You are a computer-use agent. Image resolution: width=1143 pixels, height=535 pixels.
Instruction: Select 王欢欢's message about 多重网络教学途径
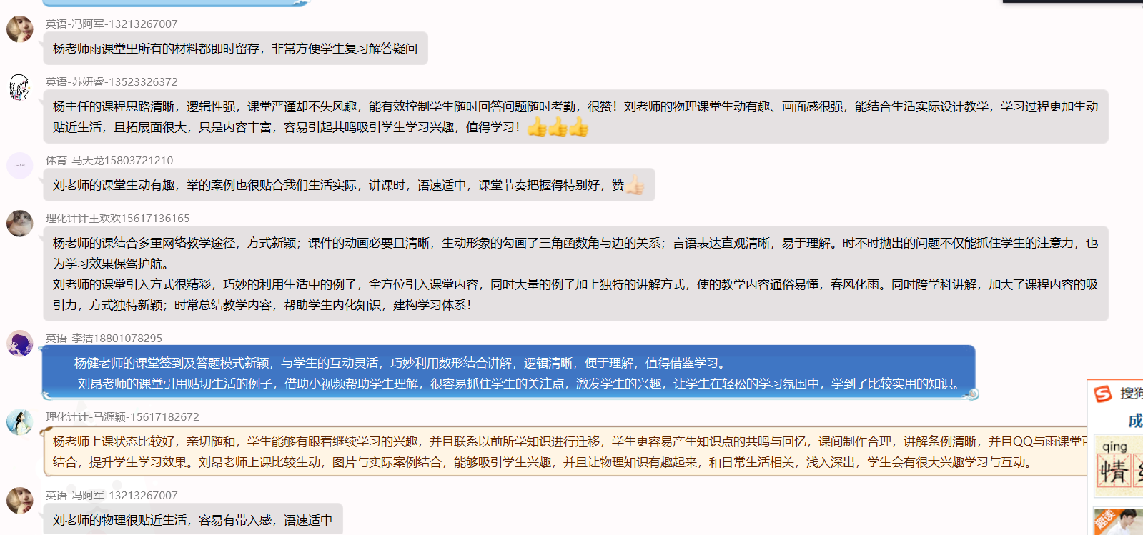tap(575, 274)
